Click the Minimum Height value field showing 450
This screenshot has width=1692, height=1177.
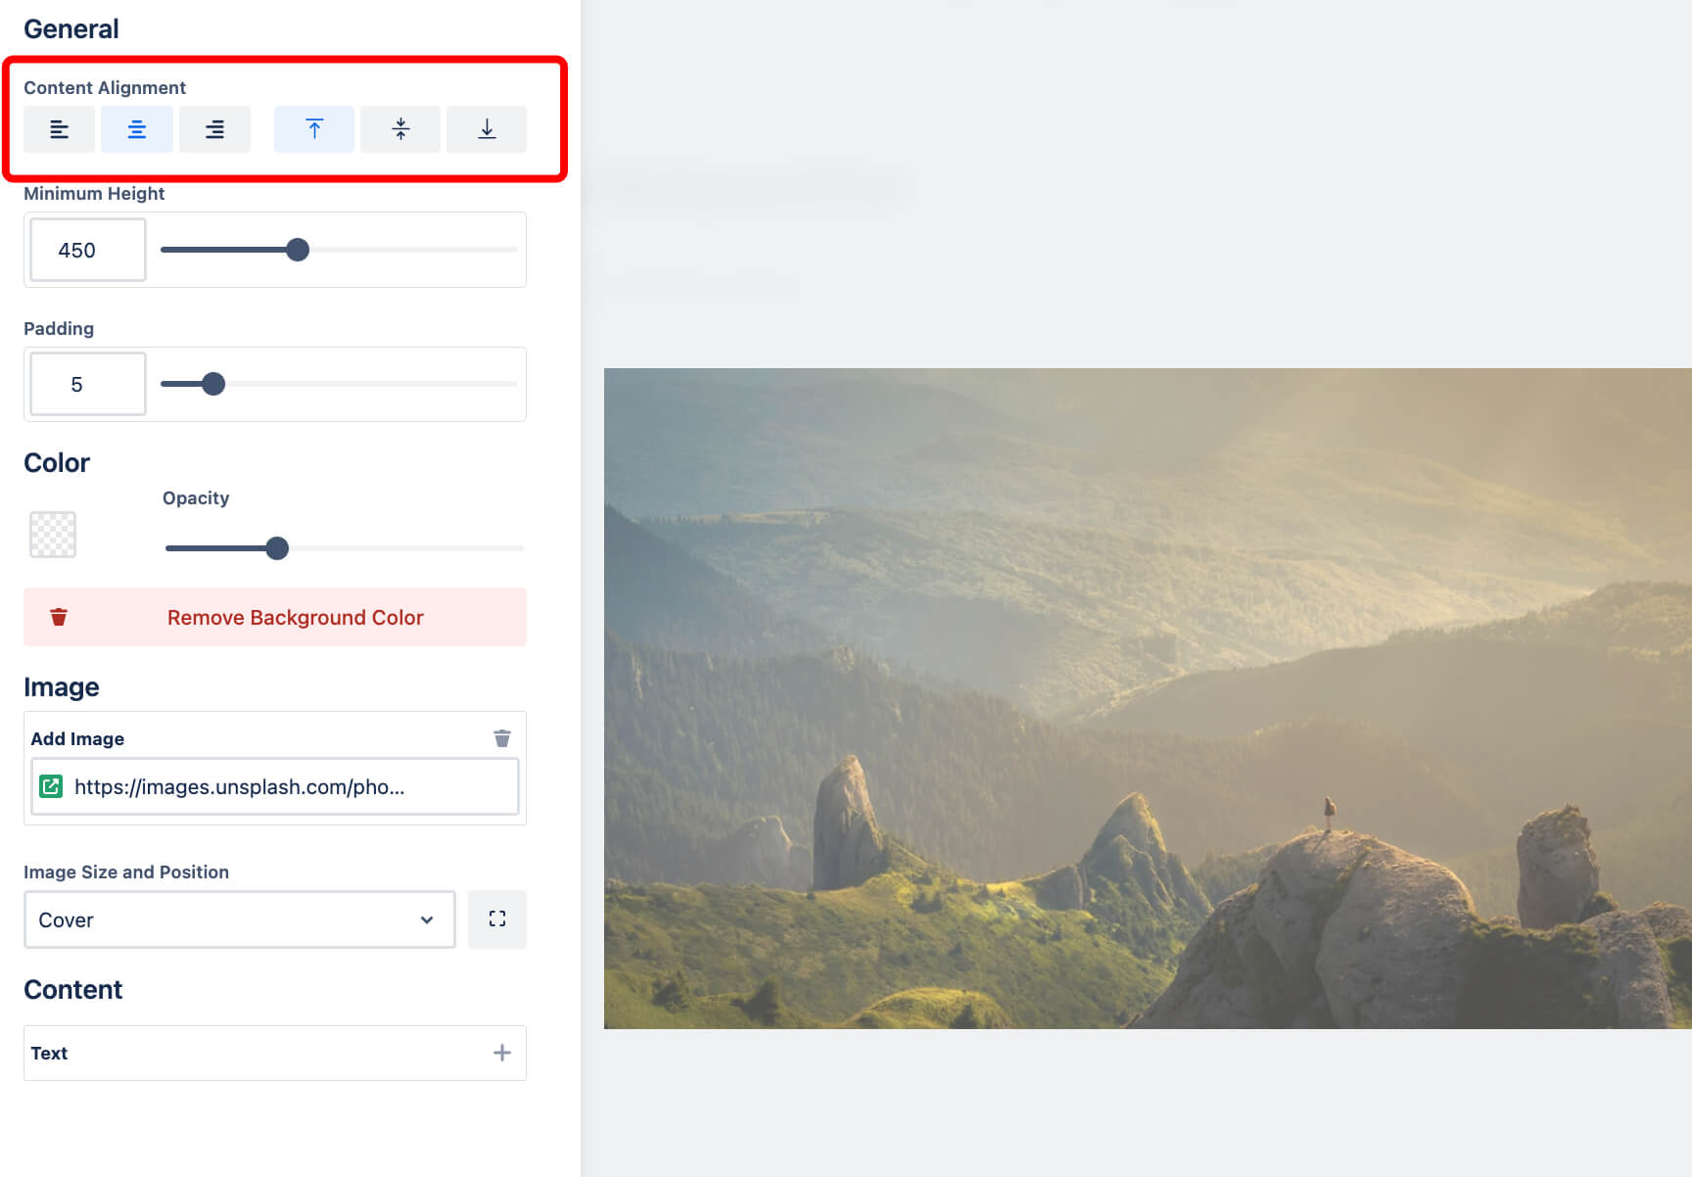(x=87, y=250)
